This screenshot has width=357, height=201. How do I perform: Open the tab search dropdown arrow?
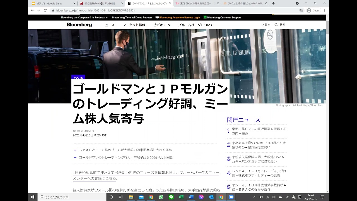(x=297, y=3)
